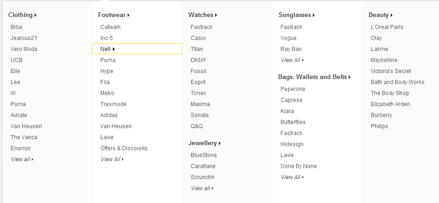The width and height of the screenshot is (439, 203).
Task: Open the Sunglasses category heading
Action: (296, 15)
